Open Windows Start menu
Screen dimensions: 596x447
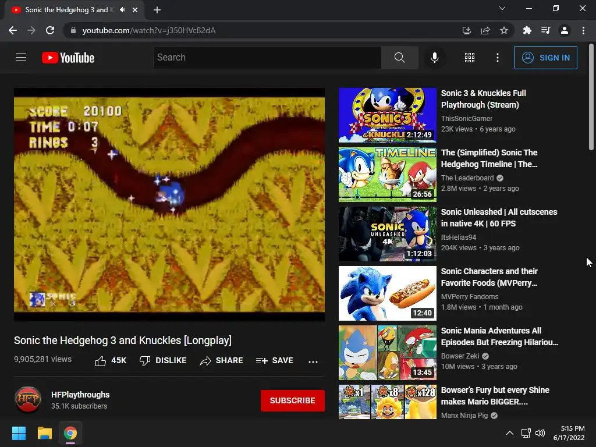click(19, 433)
